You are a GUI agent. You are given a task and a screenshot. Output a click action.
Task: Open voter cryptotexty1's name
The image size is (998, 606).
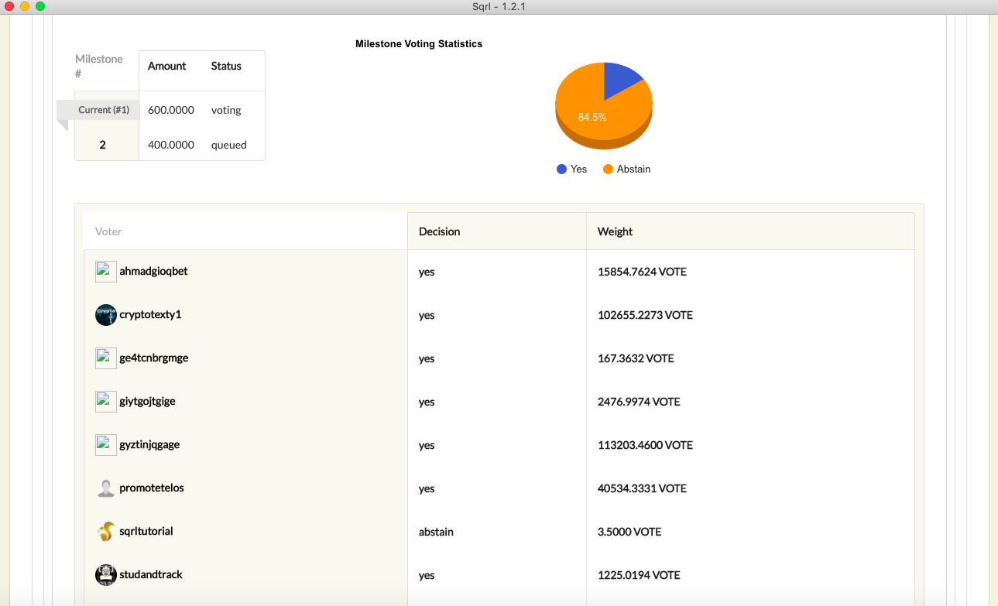click(150, 315)
